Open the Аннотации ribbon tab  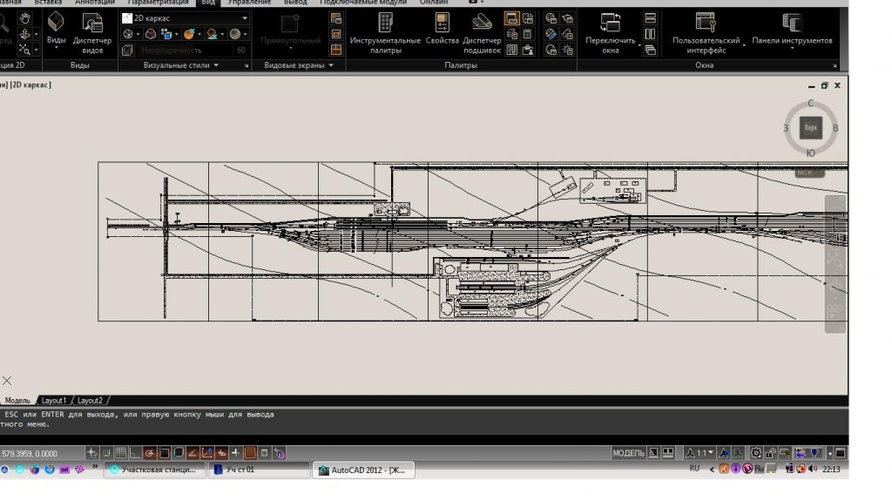pos(94,3)
